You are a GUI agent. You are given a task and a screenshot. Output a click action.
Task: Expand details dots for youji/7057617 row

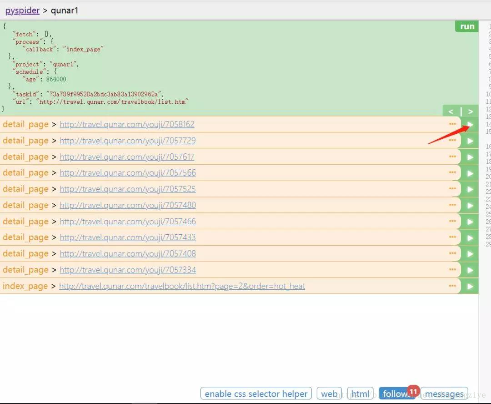(x=452, y=157)
